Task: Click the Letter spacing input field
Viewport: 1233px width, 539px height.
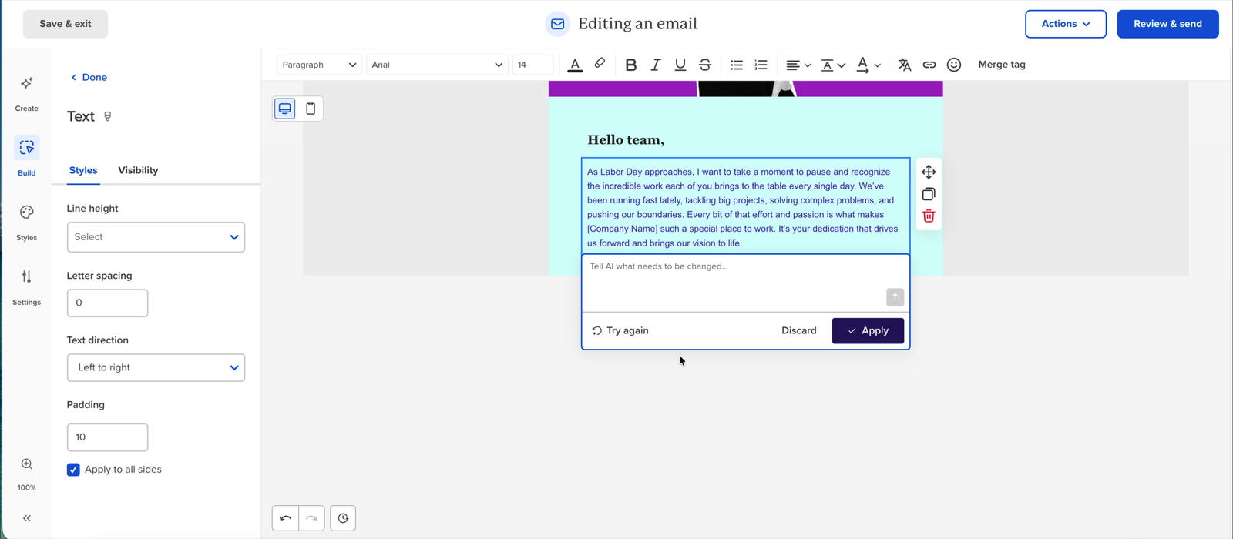Action: point(107,303)
